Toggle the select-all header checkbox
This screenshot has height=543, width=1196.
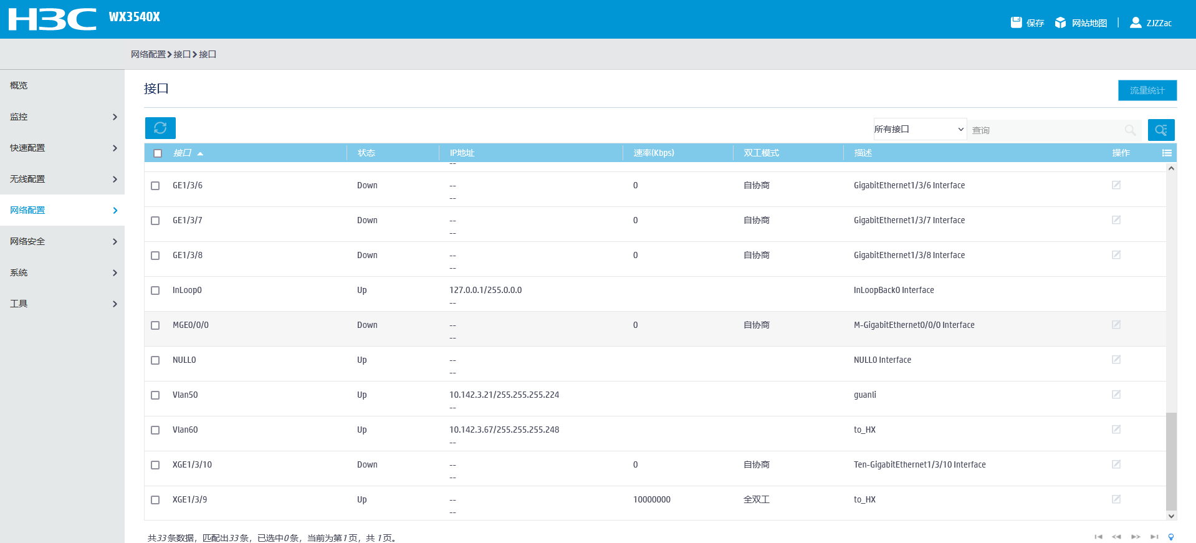click(158, 153)
